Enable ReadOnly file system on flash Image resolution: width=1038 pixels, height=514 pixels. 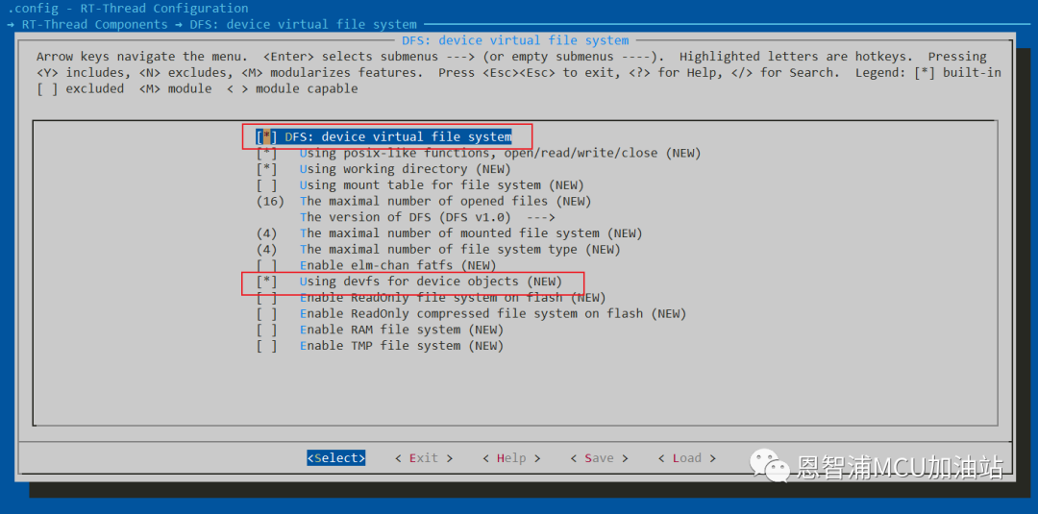tap(266, 298)
